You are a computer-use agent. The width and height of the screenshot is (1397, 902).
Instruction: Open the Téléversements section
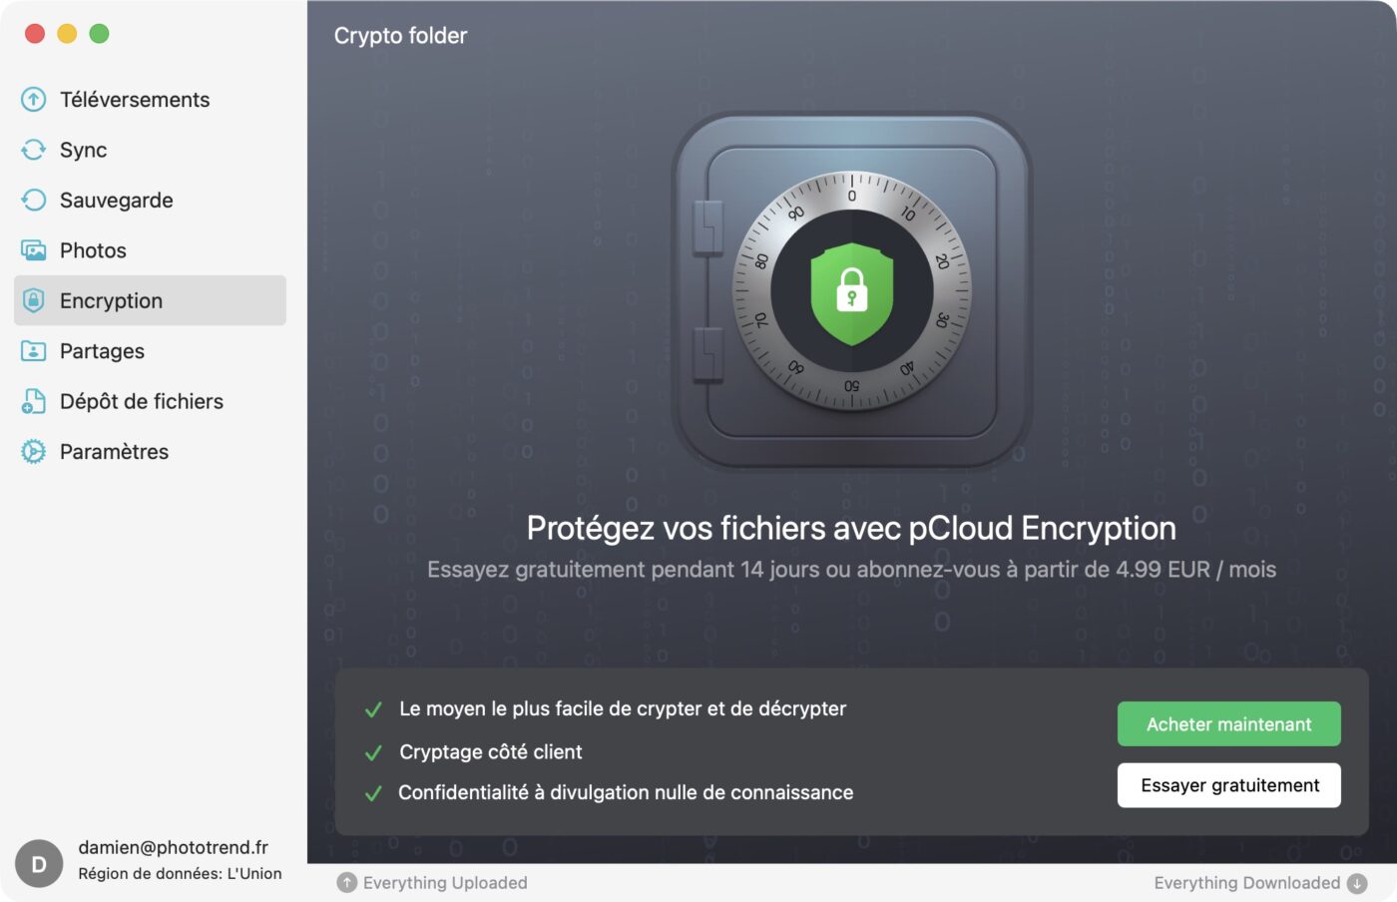(x=135, y=100)
